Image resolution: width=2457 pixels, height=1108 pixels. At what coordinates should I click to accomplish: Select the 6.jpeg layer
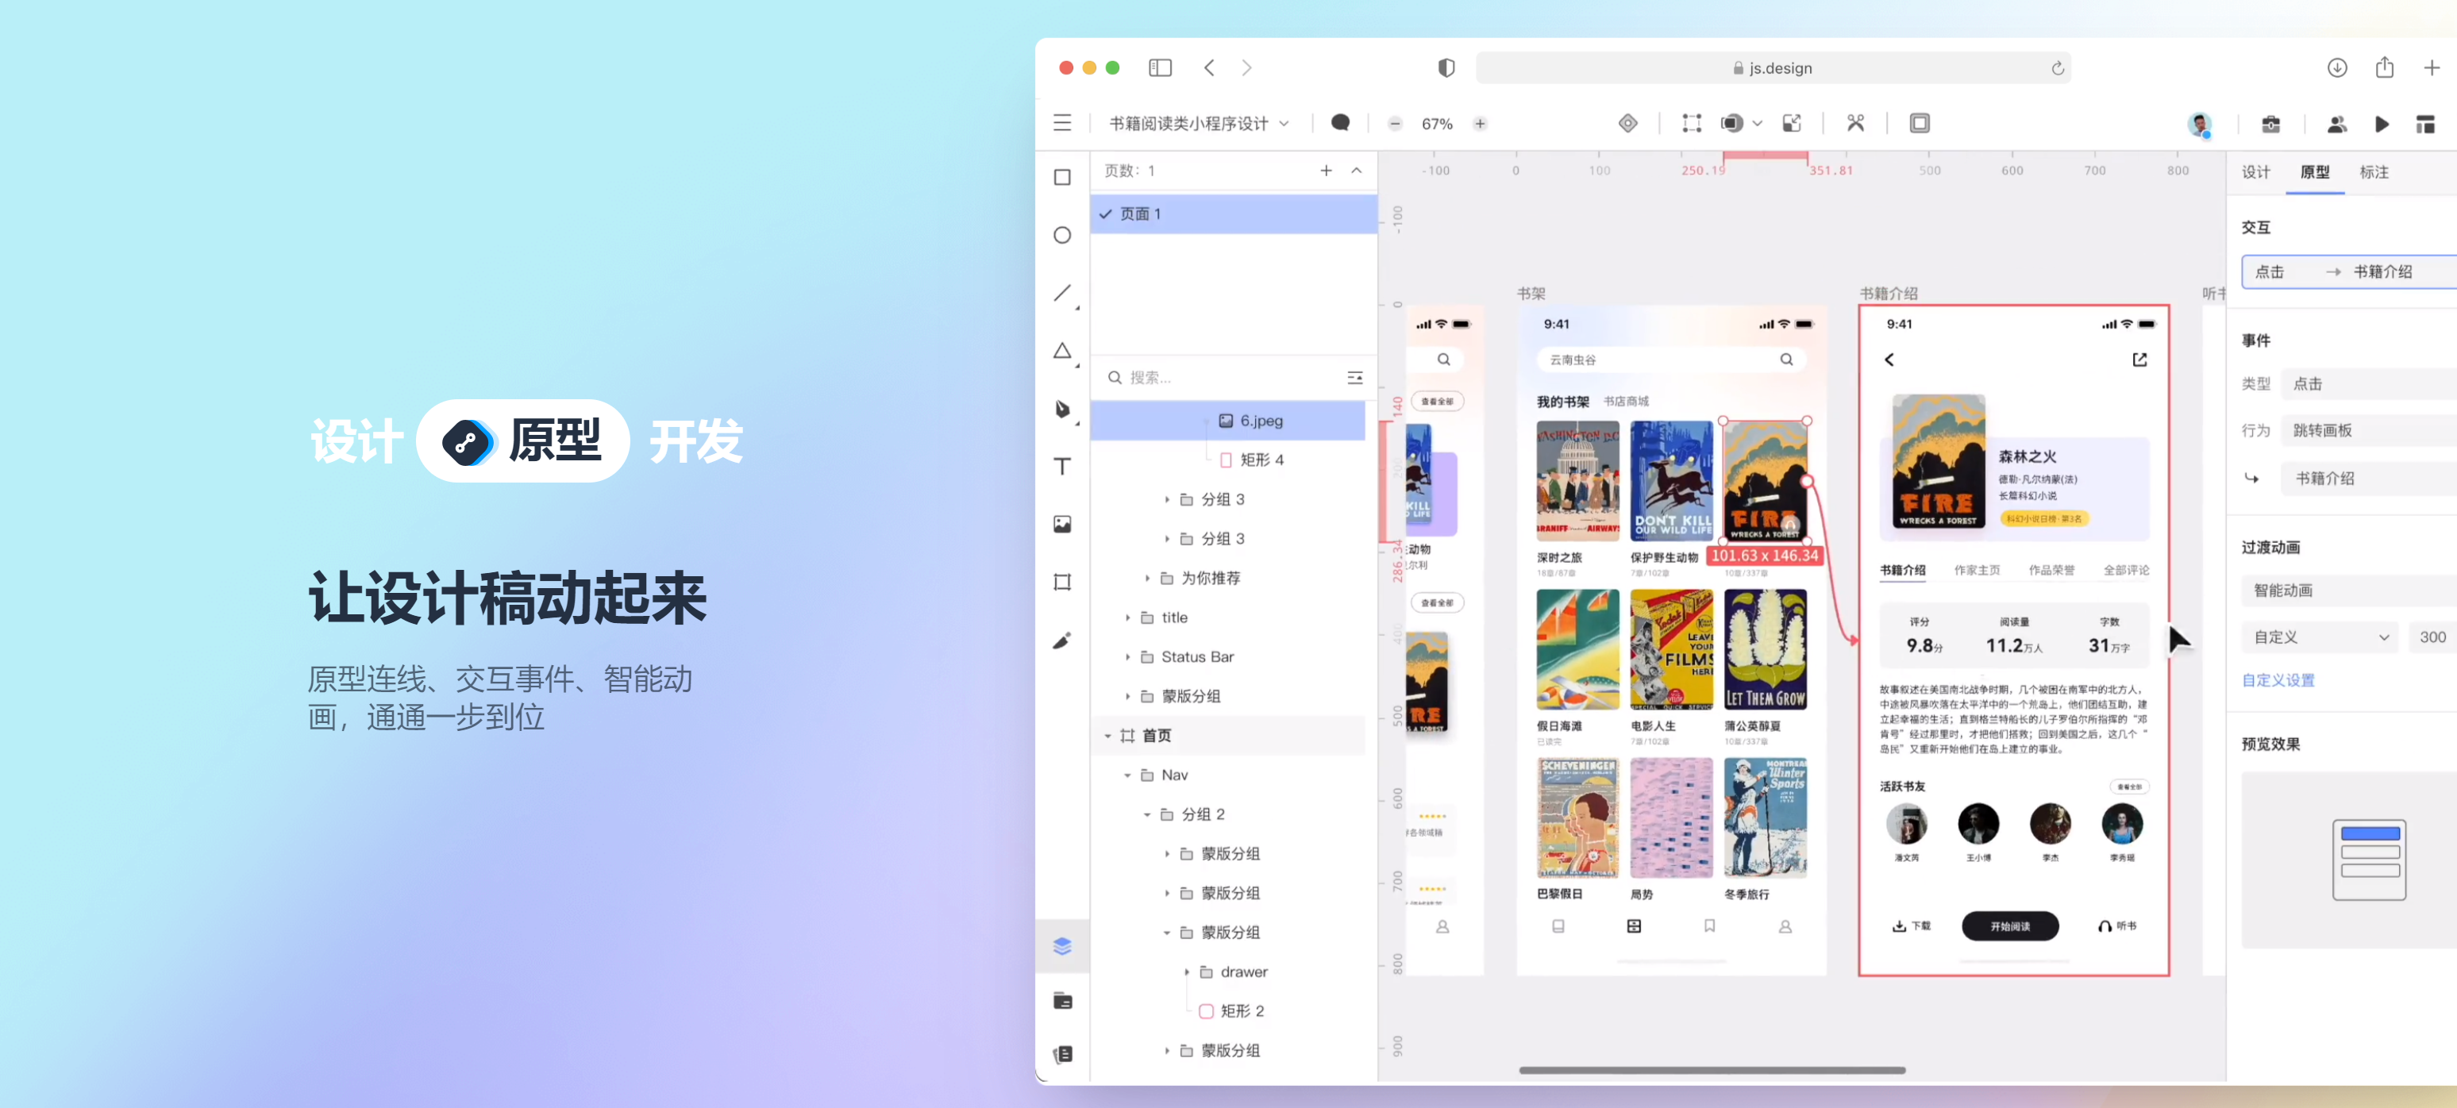click(1227, 421)
